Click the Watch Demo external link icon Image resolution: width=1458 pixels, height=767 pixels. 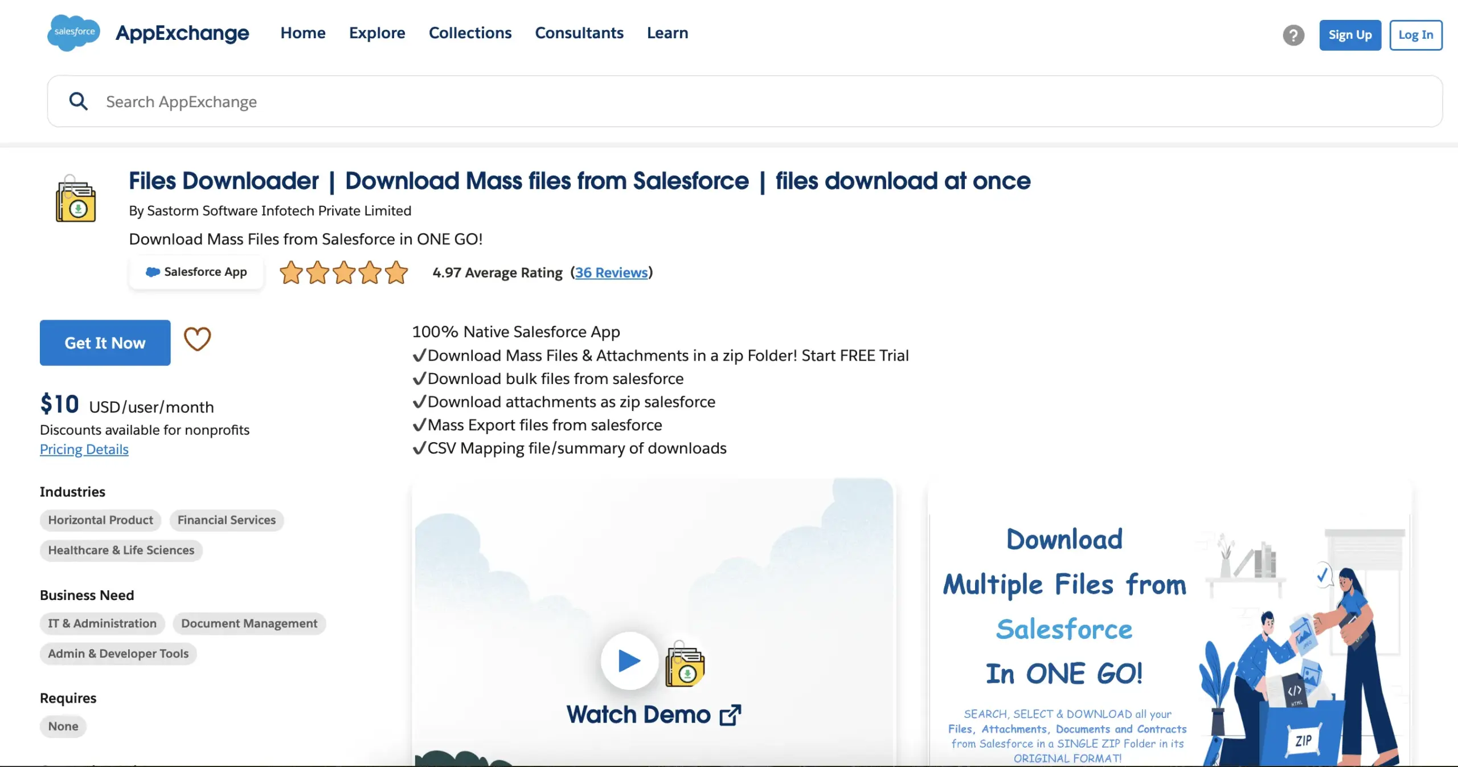pos(730,715)
